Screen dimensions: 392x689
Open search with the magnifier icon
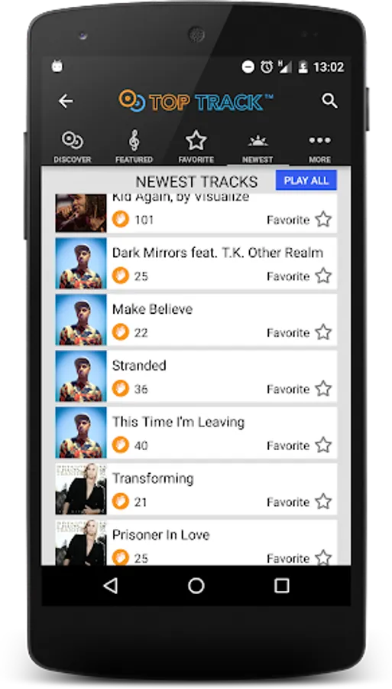[329, 101]
